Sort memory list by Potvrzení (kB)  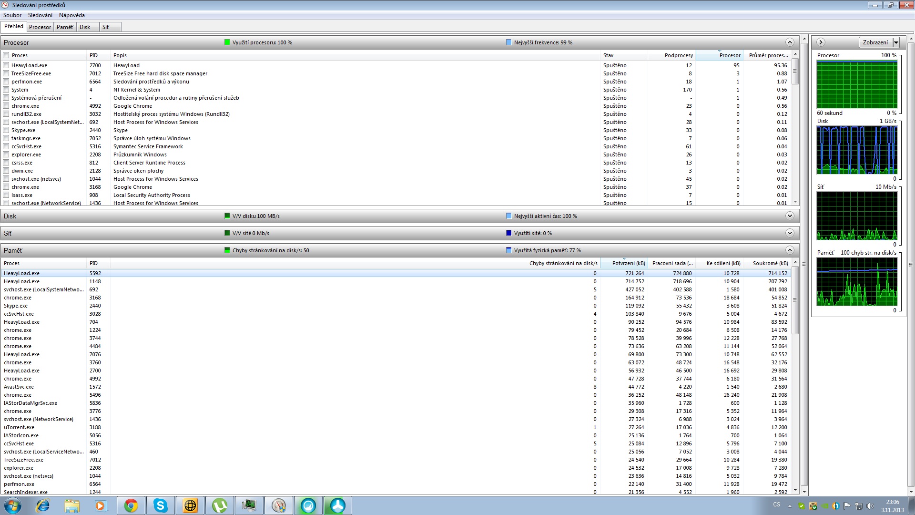point(624,263)
